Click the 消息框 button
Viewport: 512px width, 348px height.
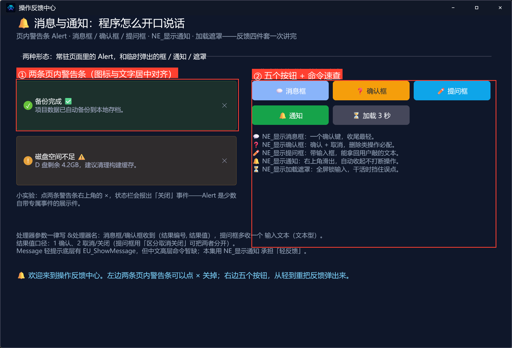tap(290, 91)
